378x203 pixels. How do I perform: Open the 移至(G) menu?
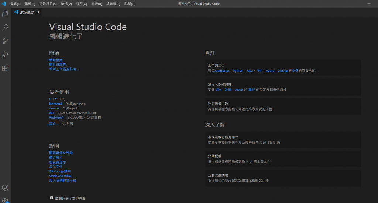(82, 4)
